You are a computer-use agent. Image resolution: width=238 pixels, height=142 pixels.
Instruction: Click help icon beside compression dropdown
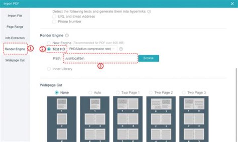(x=121, y=49)
